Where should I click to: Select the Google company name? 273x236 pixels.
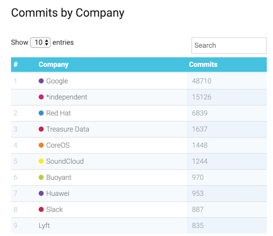point(57,81)
